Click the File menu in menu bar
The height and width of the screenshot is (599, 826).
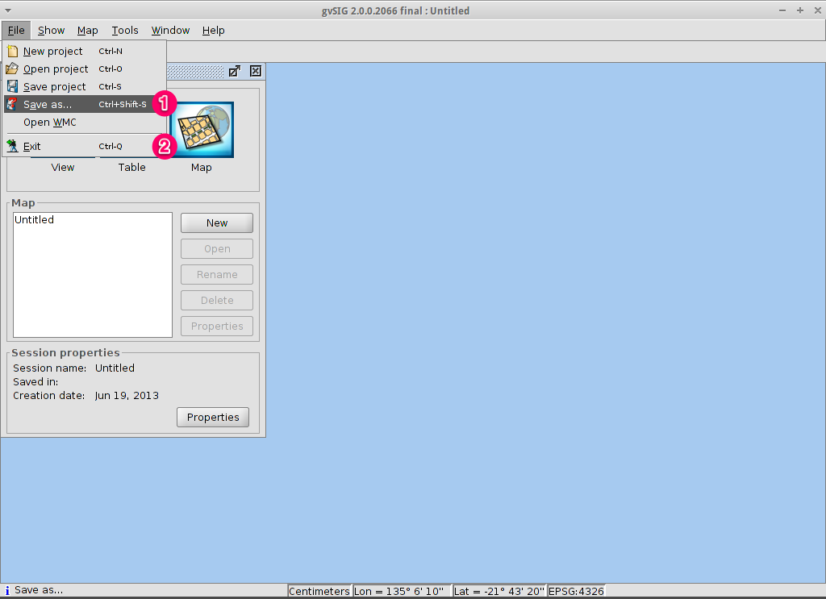point(16,31)
